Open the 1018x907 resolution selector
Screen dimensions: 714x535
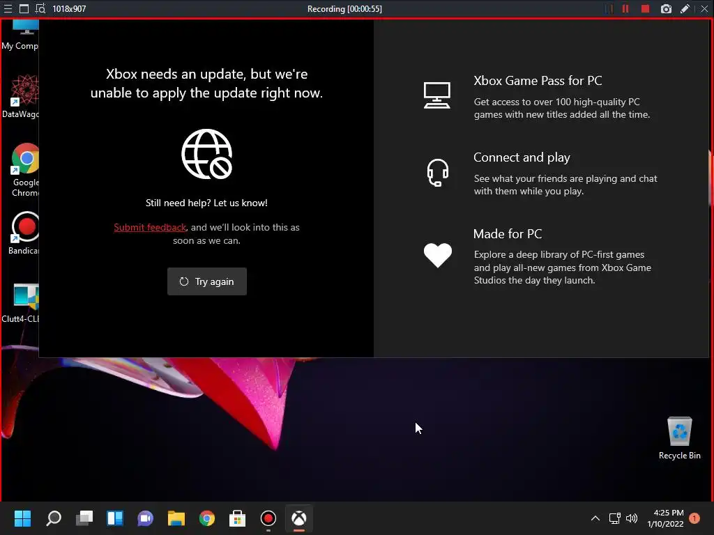pos(69,8)
